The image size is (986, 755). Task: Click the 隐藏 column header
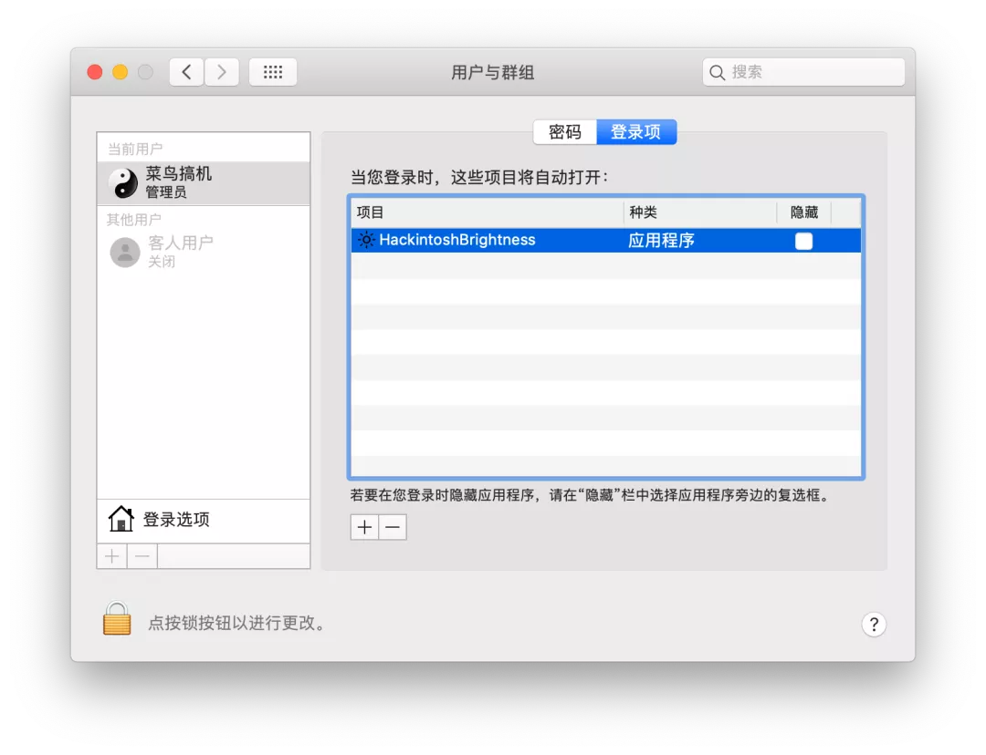pos(804,212)
